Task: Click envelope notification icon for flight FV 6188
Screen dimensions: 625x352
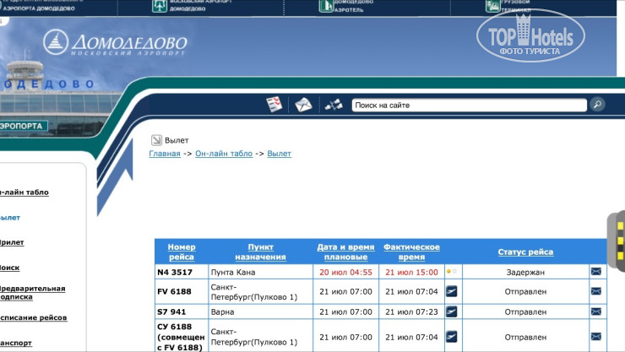Action: 596,291
